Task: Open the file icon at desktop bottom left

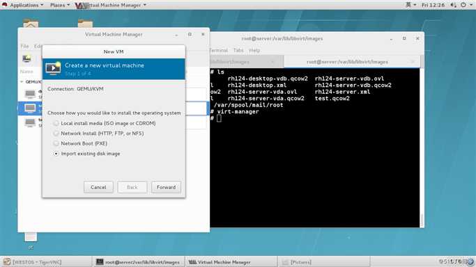Action: (31, 237)
